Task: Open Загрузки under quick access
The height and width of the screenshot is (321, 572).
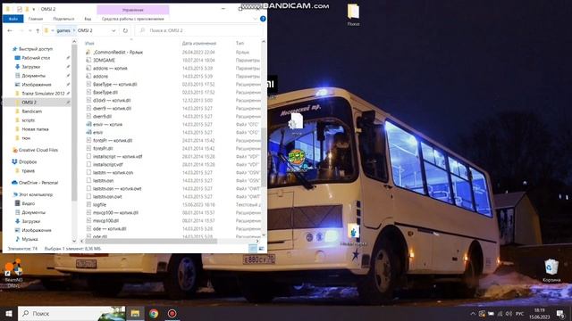Action: click(31, 67)
